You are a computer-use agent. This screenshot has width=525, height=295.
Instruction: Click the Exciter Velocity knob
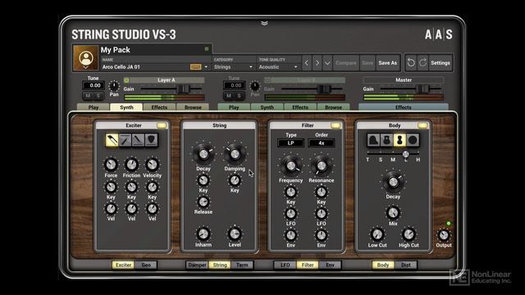[x=152, y=165]
